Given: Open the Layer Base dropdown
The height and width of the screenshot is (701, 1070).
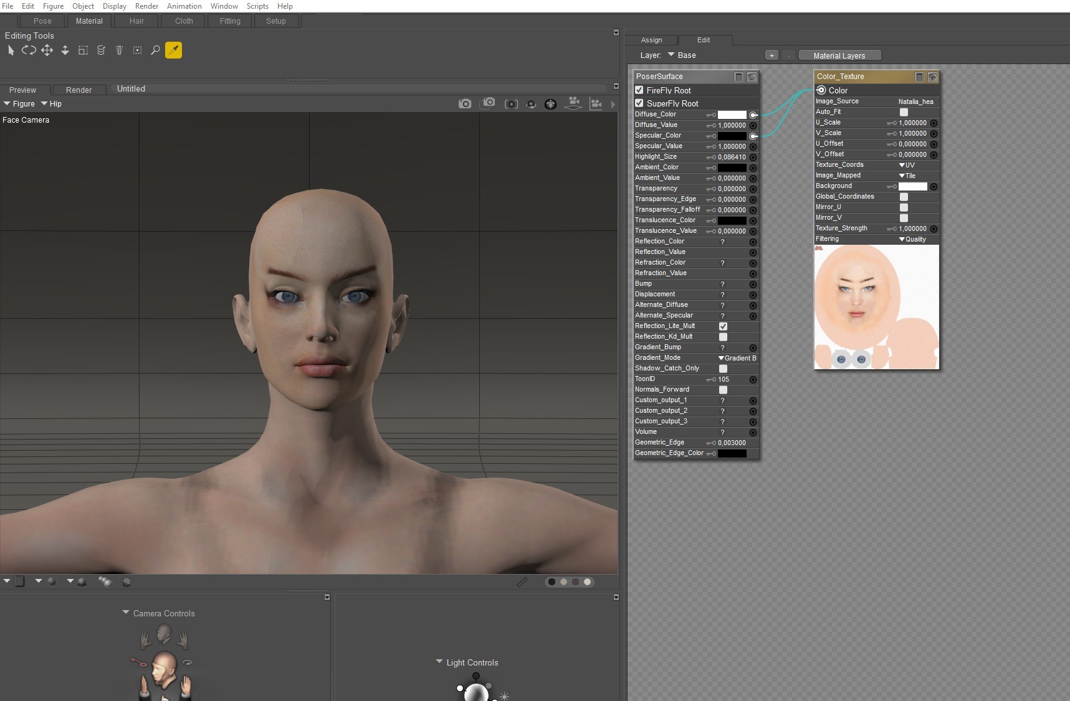Looking at the screenshot, I should pos(682,55).
